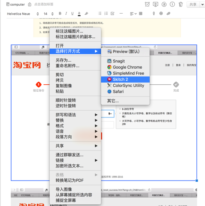The height and width of the screenshot is (206, 205).
Task: Select 逆时针旋转 menu item
Action: pyautogui.click(x=75, y=106)
